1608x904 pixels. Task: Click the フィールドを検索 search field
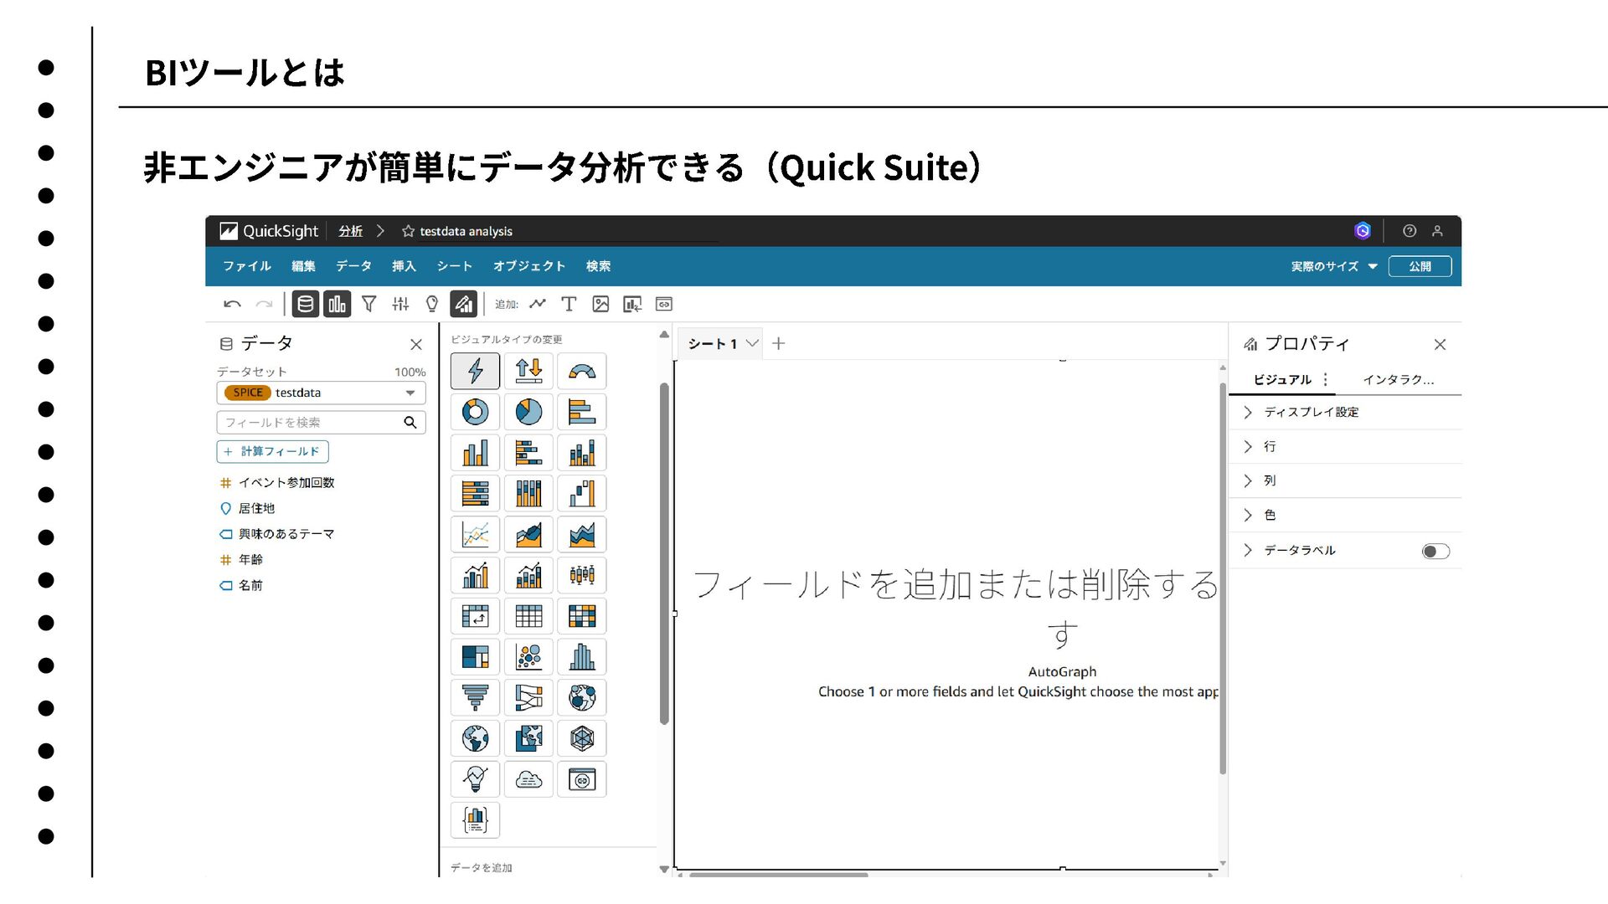coord(310,423)
